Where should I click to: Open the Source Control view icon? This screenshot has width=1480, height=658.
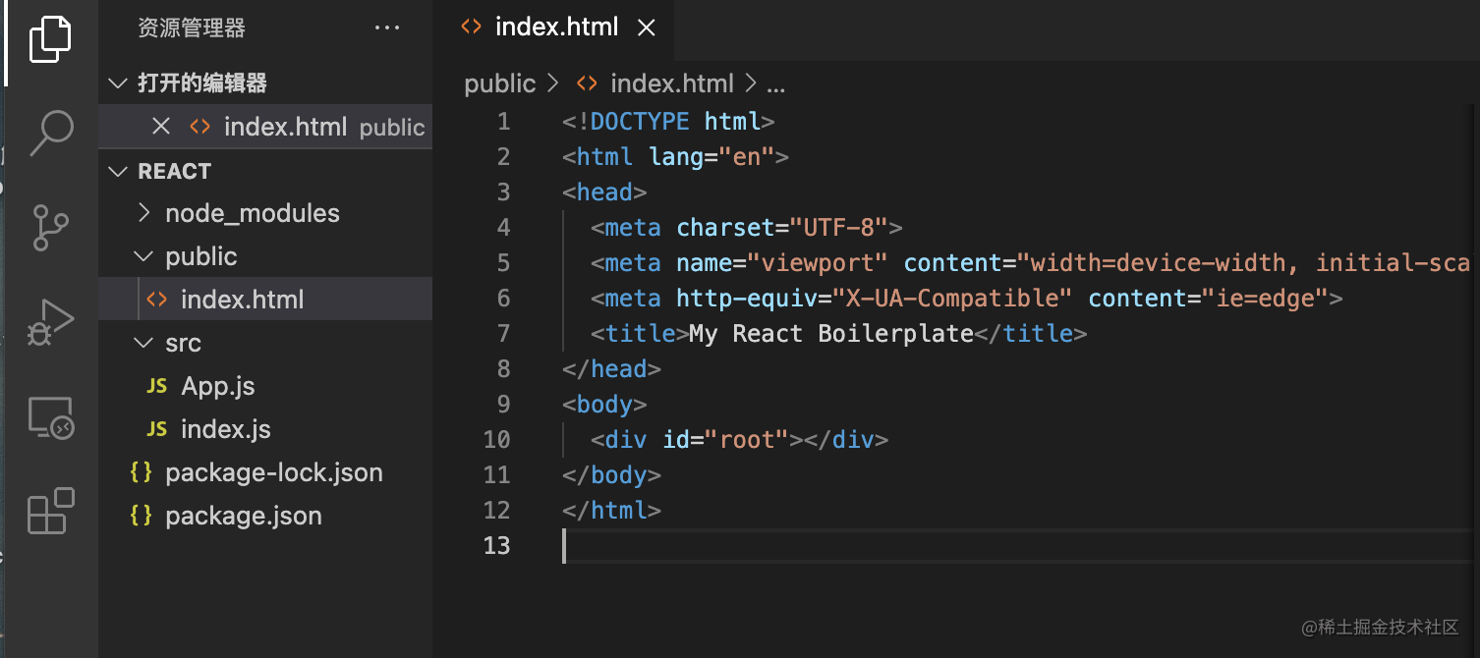click(x=50, y=227)
